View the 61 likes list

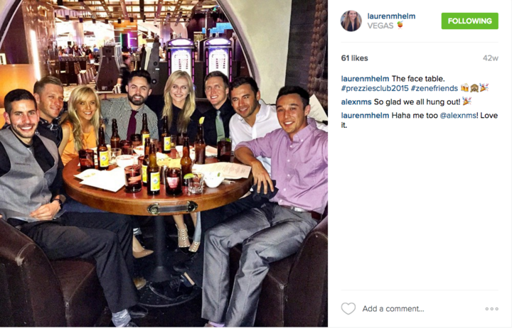tap(355, 58)
